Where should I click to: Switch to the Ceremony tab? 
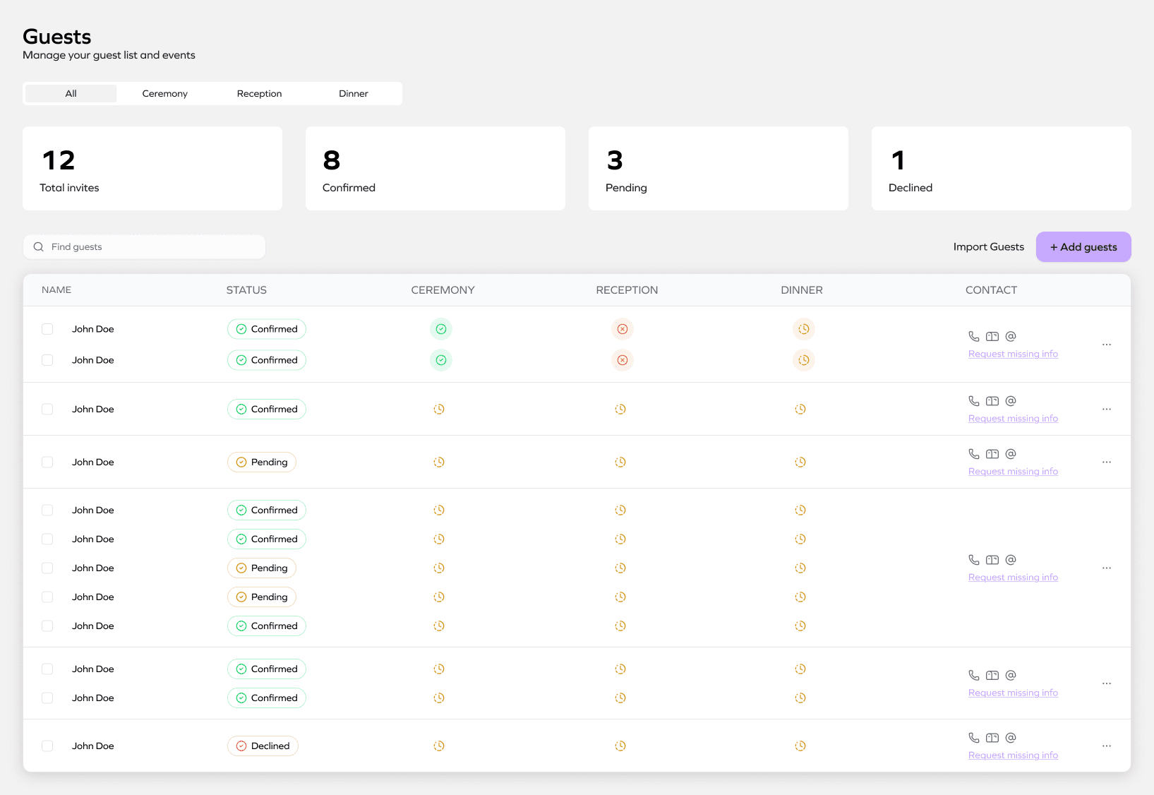(x=165, y=94)
